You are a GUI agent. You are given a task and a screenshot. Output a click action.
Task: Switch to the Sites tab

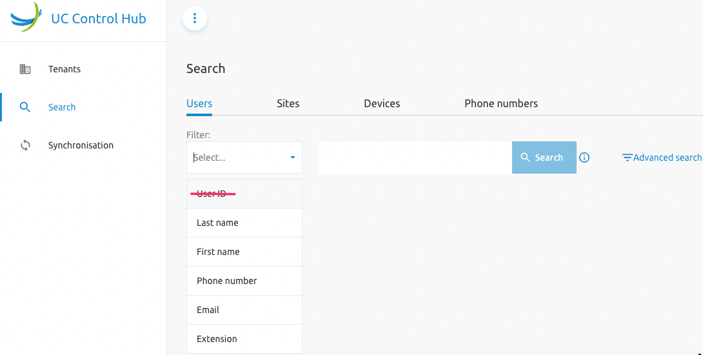tap(288, 103)
